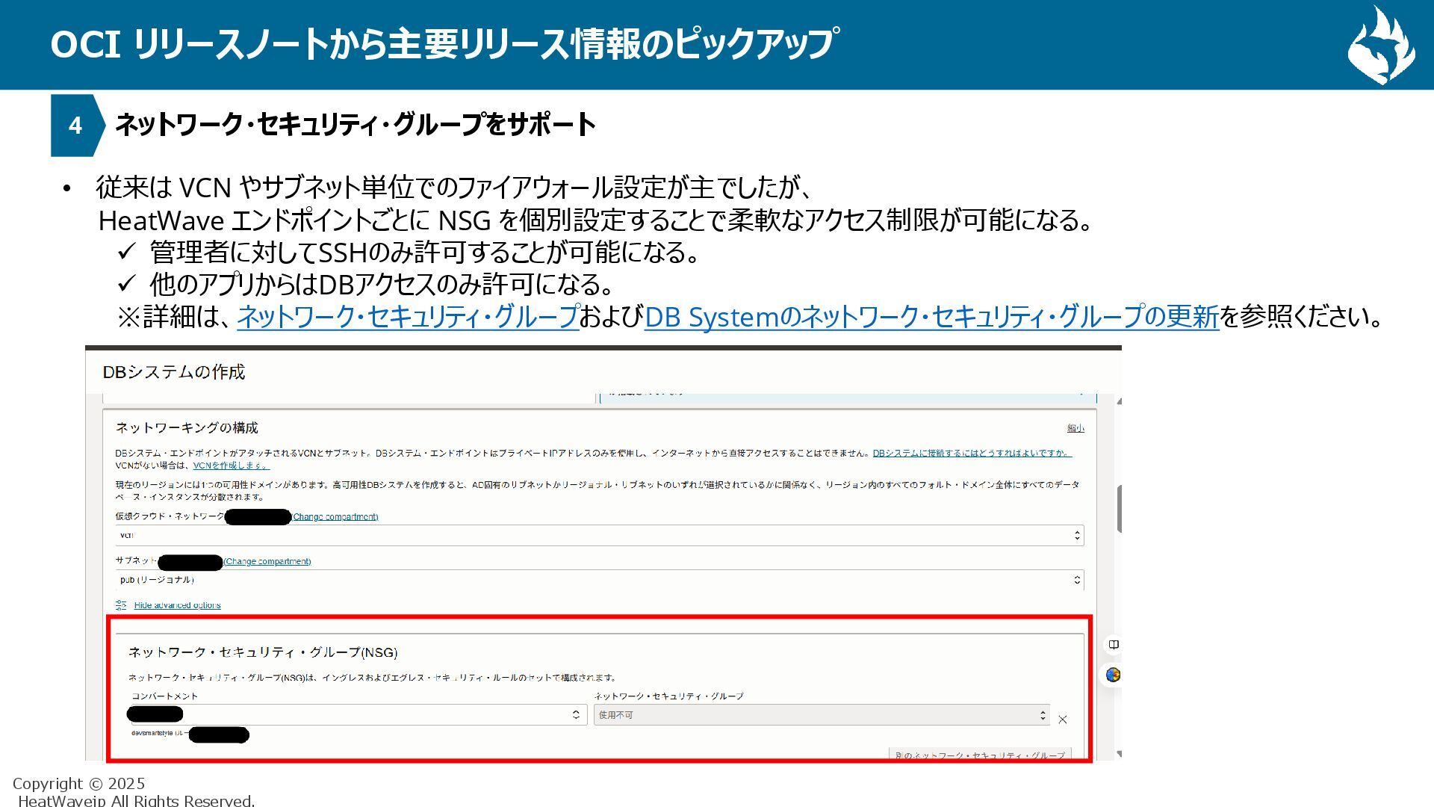Click Change compartment beside 仮想クラウド・ネットワーク
This screenshot has width=1434, height=807.
[335, 516]
